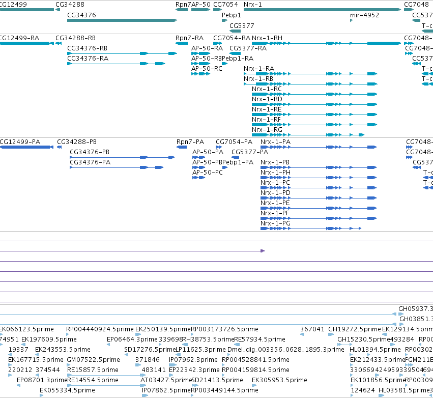The image size is (433, 398).
Task: Click the RE57934.5prime EST label
Action: click(259, 339)
